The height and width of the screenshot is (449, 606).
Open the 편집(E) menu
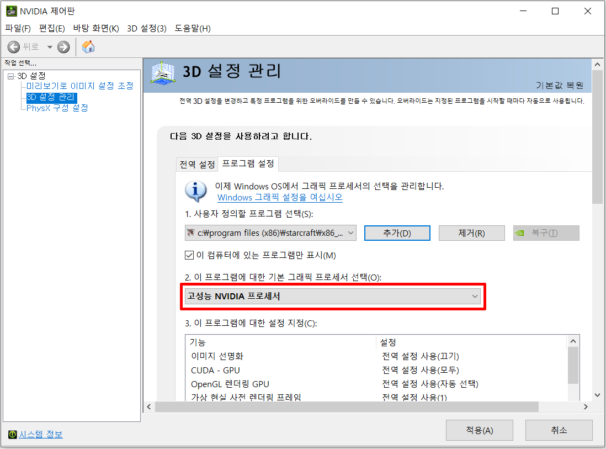tap(52, 28)
